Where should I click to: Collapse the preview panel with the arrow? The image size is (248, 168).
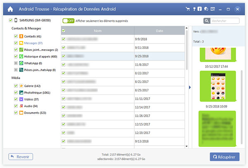[x=190, y=87]
